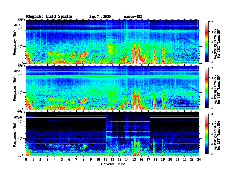Click hour "9" on the time axis
237x183 pixels.
coord(91,159)
